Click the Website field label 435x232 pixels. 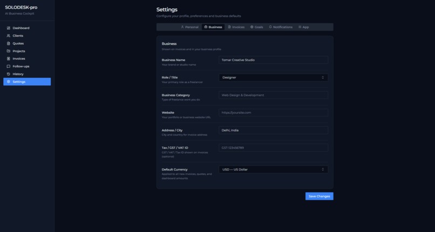[168, 113]
